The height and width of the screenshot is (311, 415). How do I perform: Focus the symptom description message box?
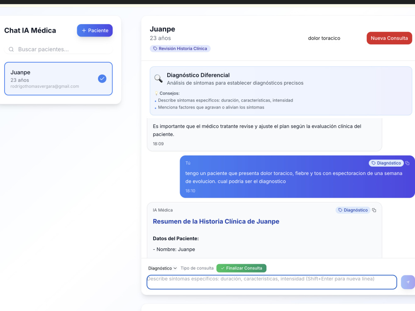[272, 282]
